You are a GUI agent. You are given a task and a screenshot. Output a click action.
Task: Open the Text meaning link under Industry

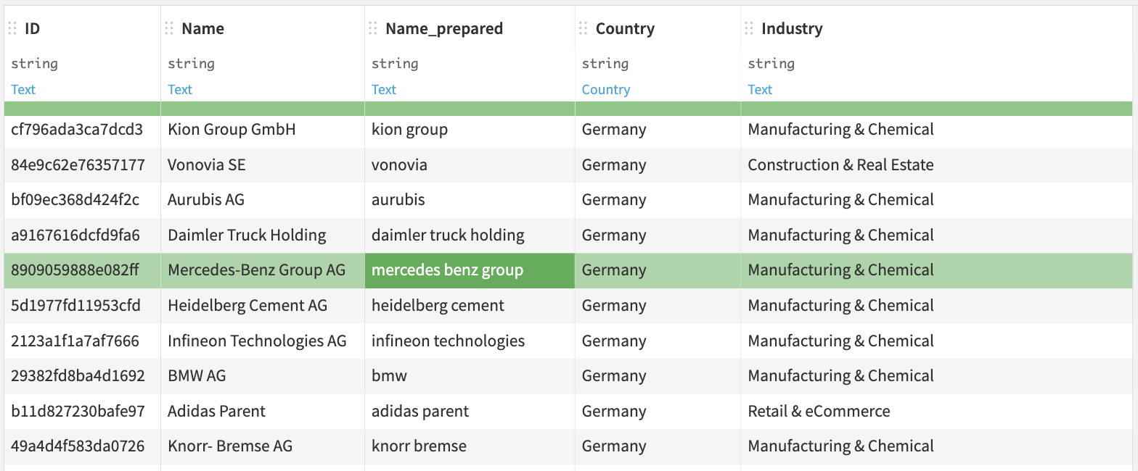760,89
